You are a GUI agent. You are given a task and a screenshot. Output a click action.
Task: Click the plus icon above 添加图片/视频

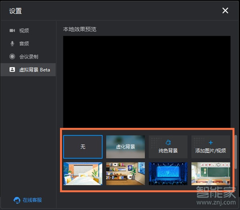pos(211,143)
